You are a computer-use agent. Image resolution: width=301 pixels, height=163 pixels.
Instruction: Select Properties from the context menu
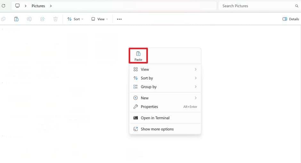coord(165,107)
